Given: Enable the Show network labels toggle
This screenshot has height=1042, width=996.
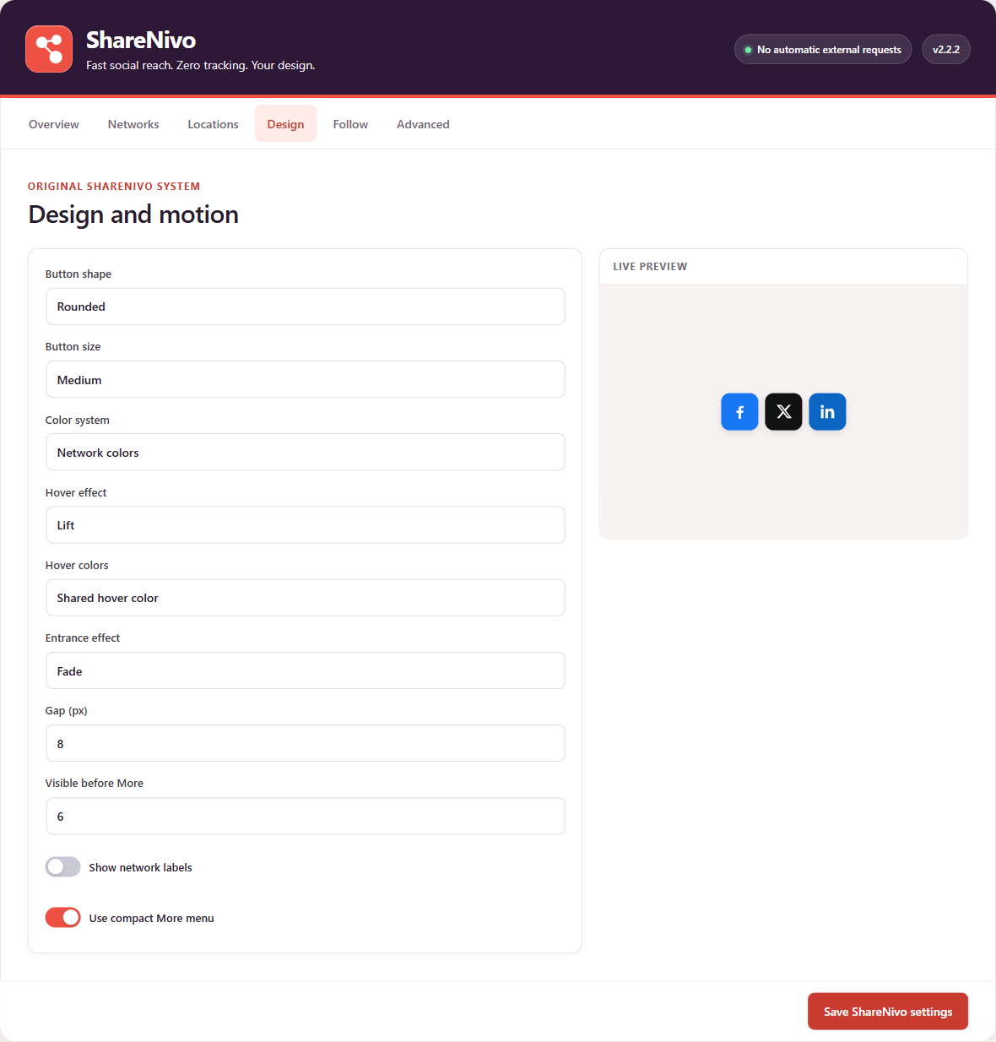Looking at the screenshot, I should click(x=63, y=867).
